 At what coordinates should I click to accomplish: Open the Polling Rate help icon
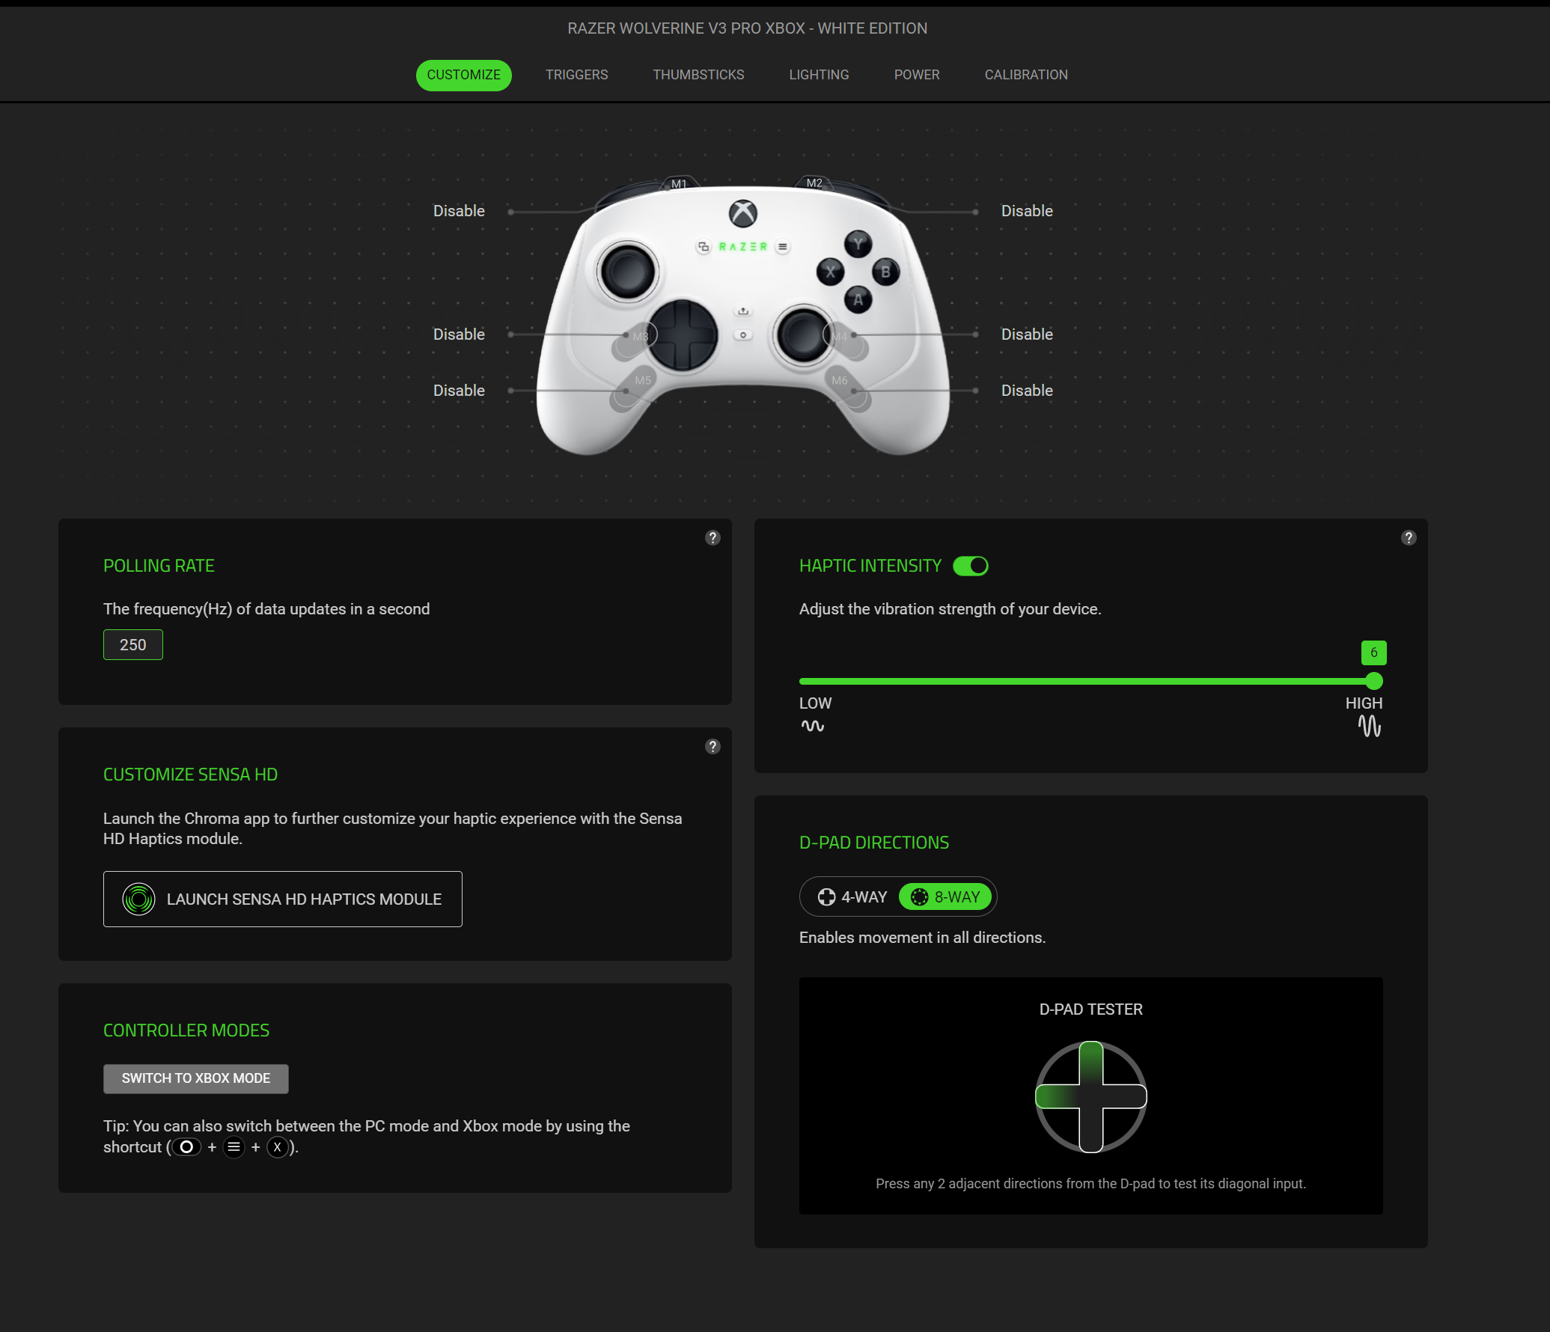click(x=713, y=537)
